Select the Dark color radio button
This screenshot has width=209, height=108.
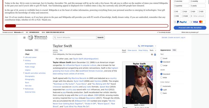pos(161,93)
